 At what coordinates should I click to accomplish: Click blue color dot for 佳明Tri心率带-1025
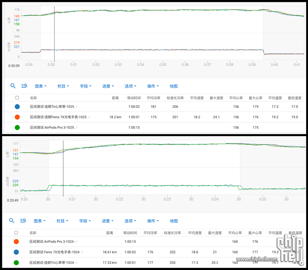click(17, 107)
